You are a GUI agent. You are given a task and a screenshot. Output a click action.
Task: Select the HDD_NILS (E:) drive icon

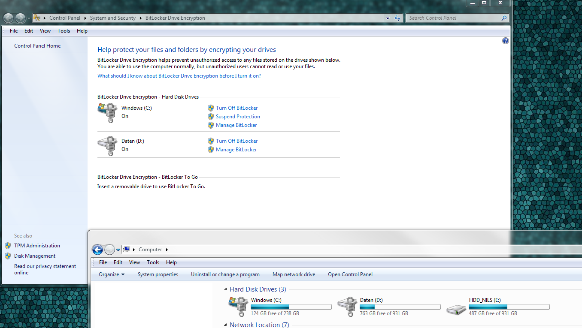(x=457, y=309)
